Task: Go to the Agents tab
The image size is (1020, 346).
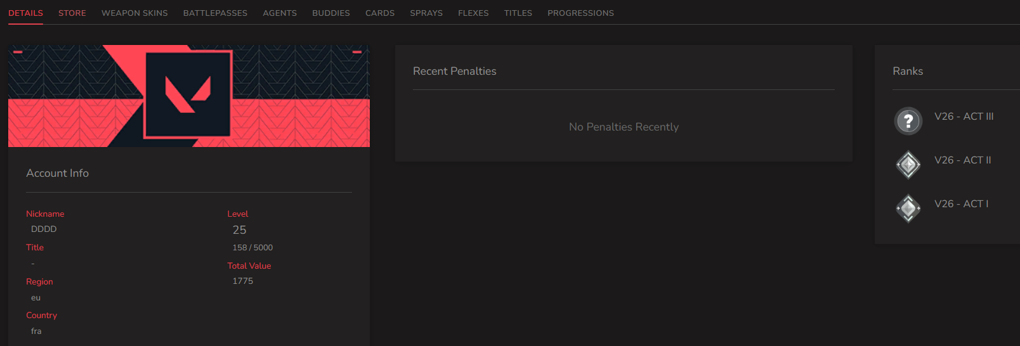Action: coord(280,13)
